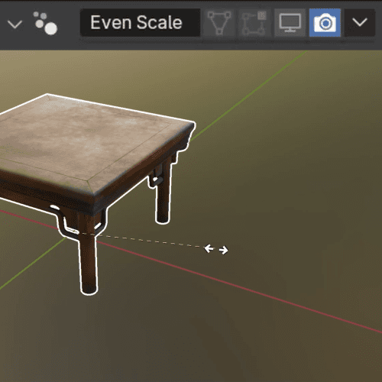
Task: Toggle the on-cage editing icon
Action: (254, 23)
